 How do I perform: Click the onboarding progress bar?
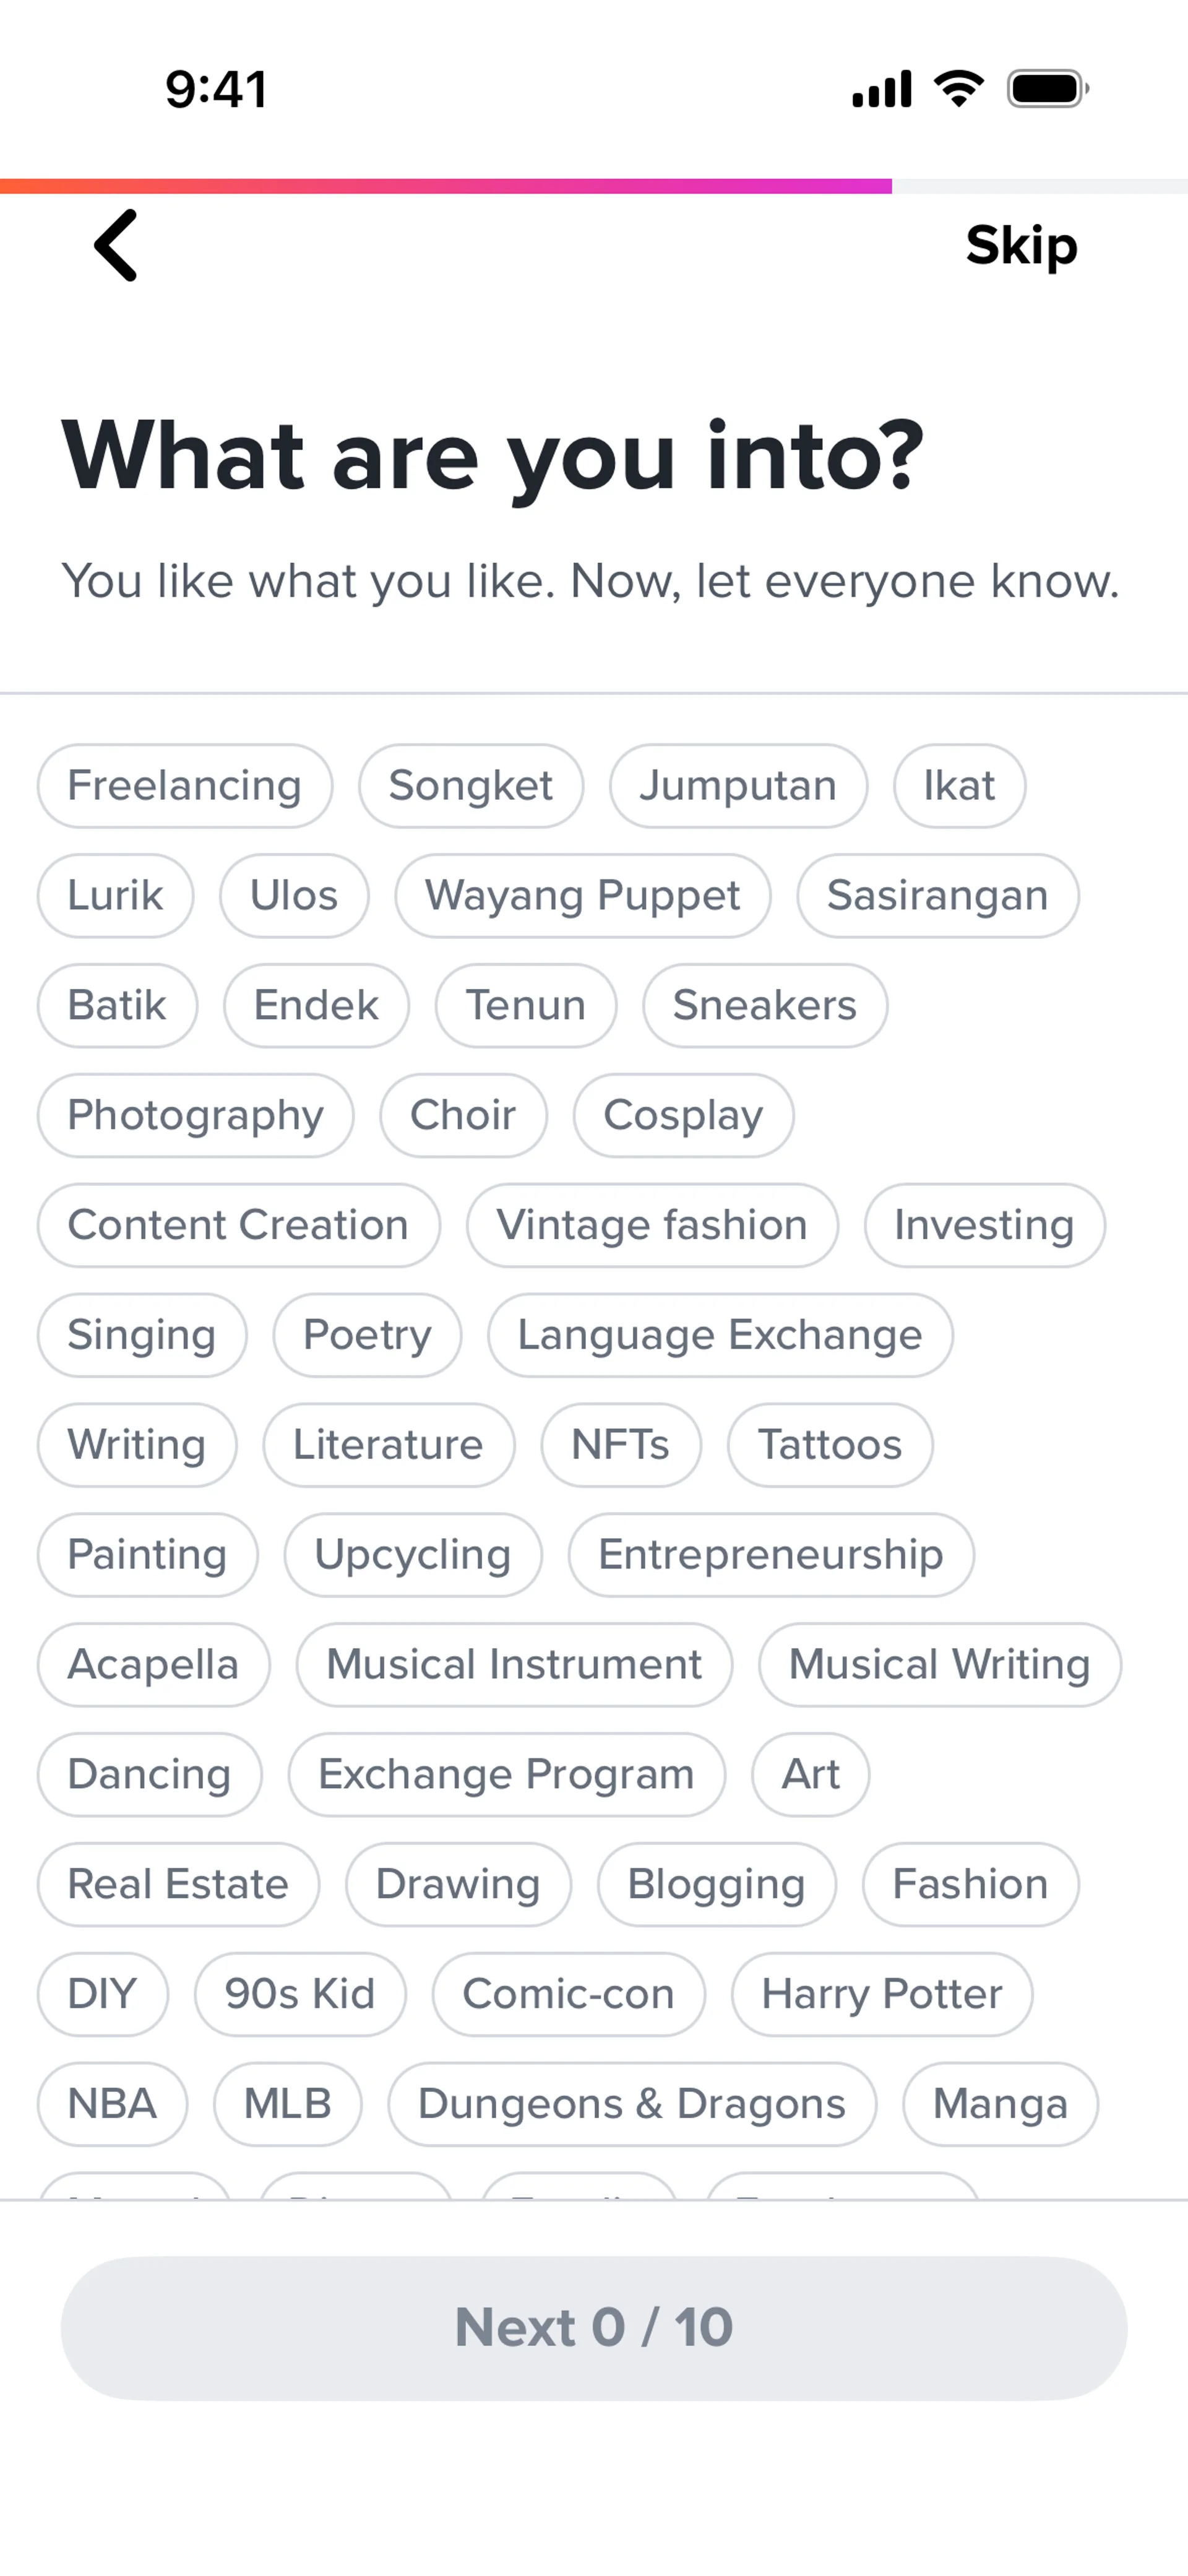pos(594,186)
